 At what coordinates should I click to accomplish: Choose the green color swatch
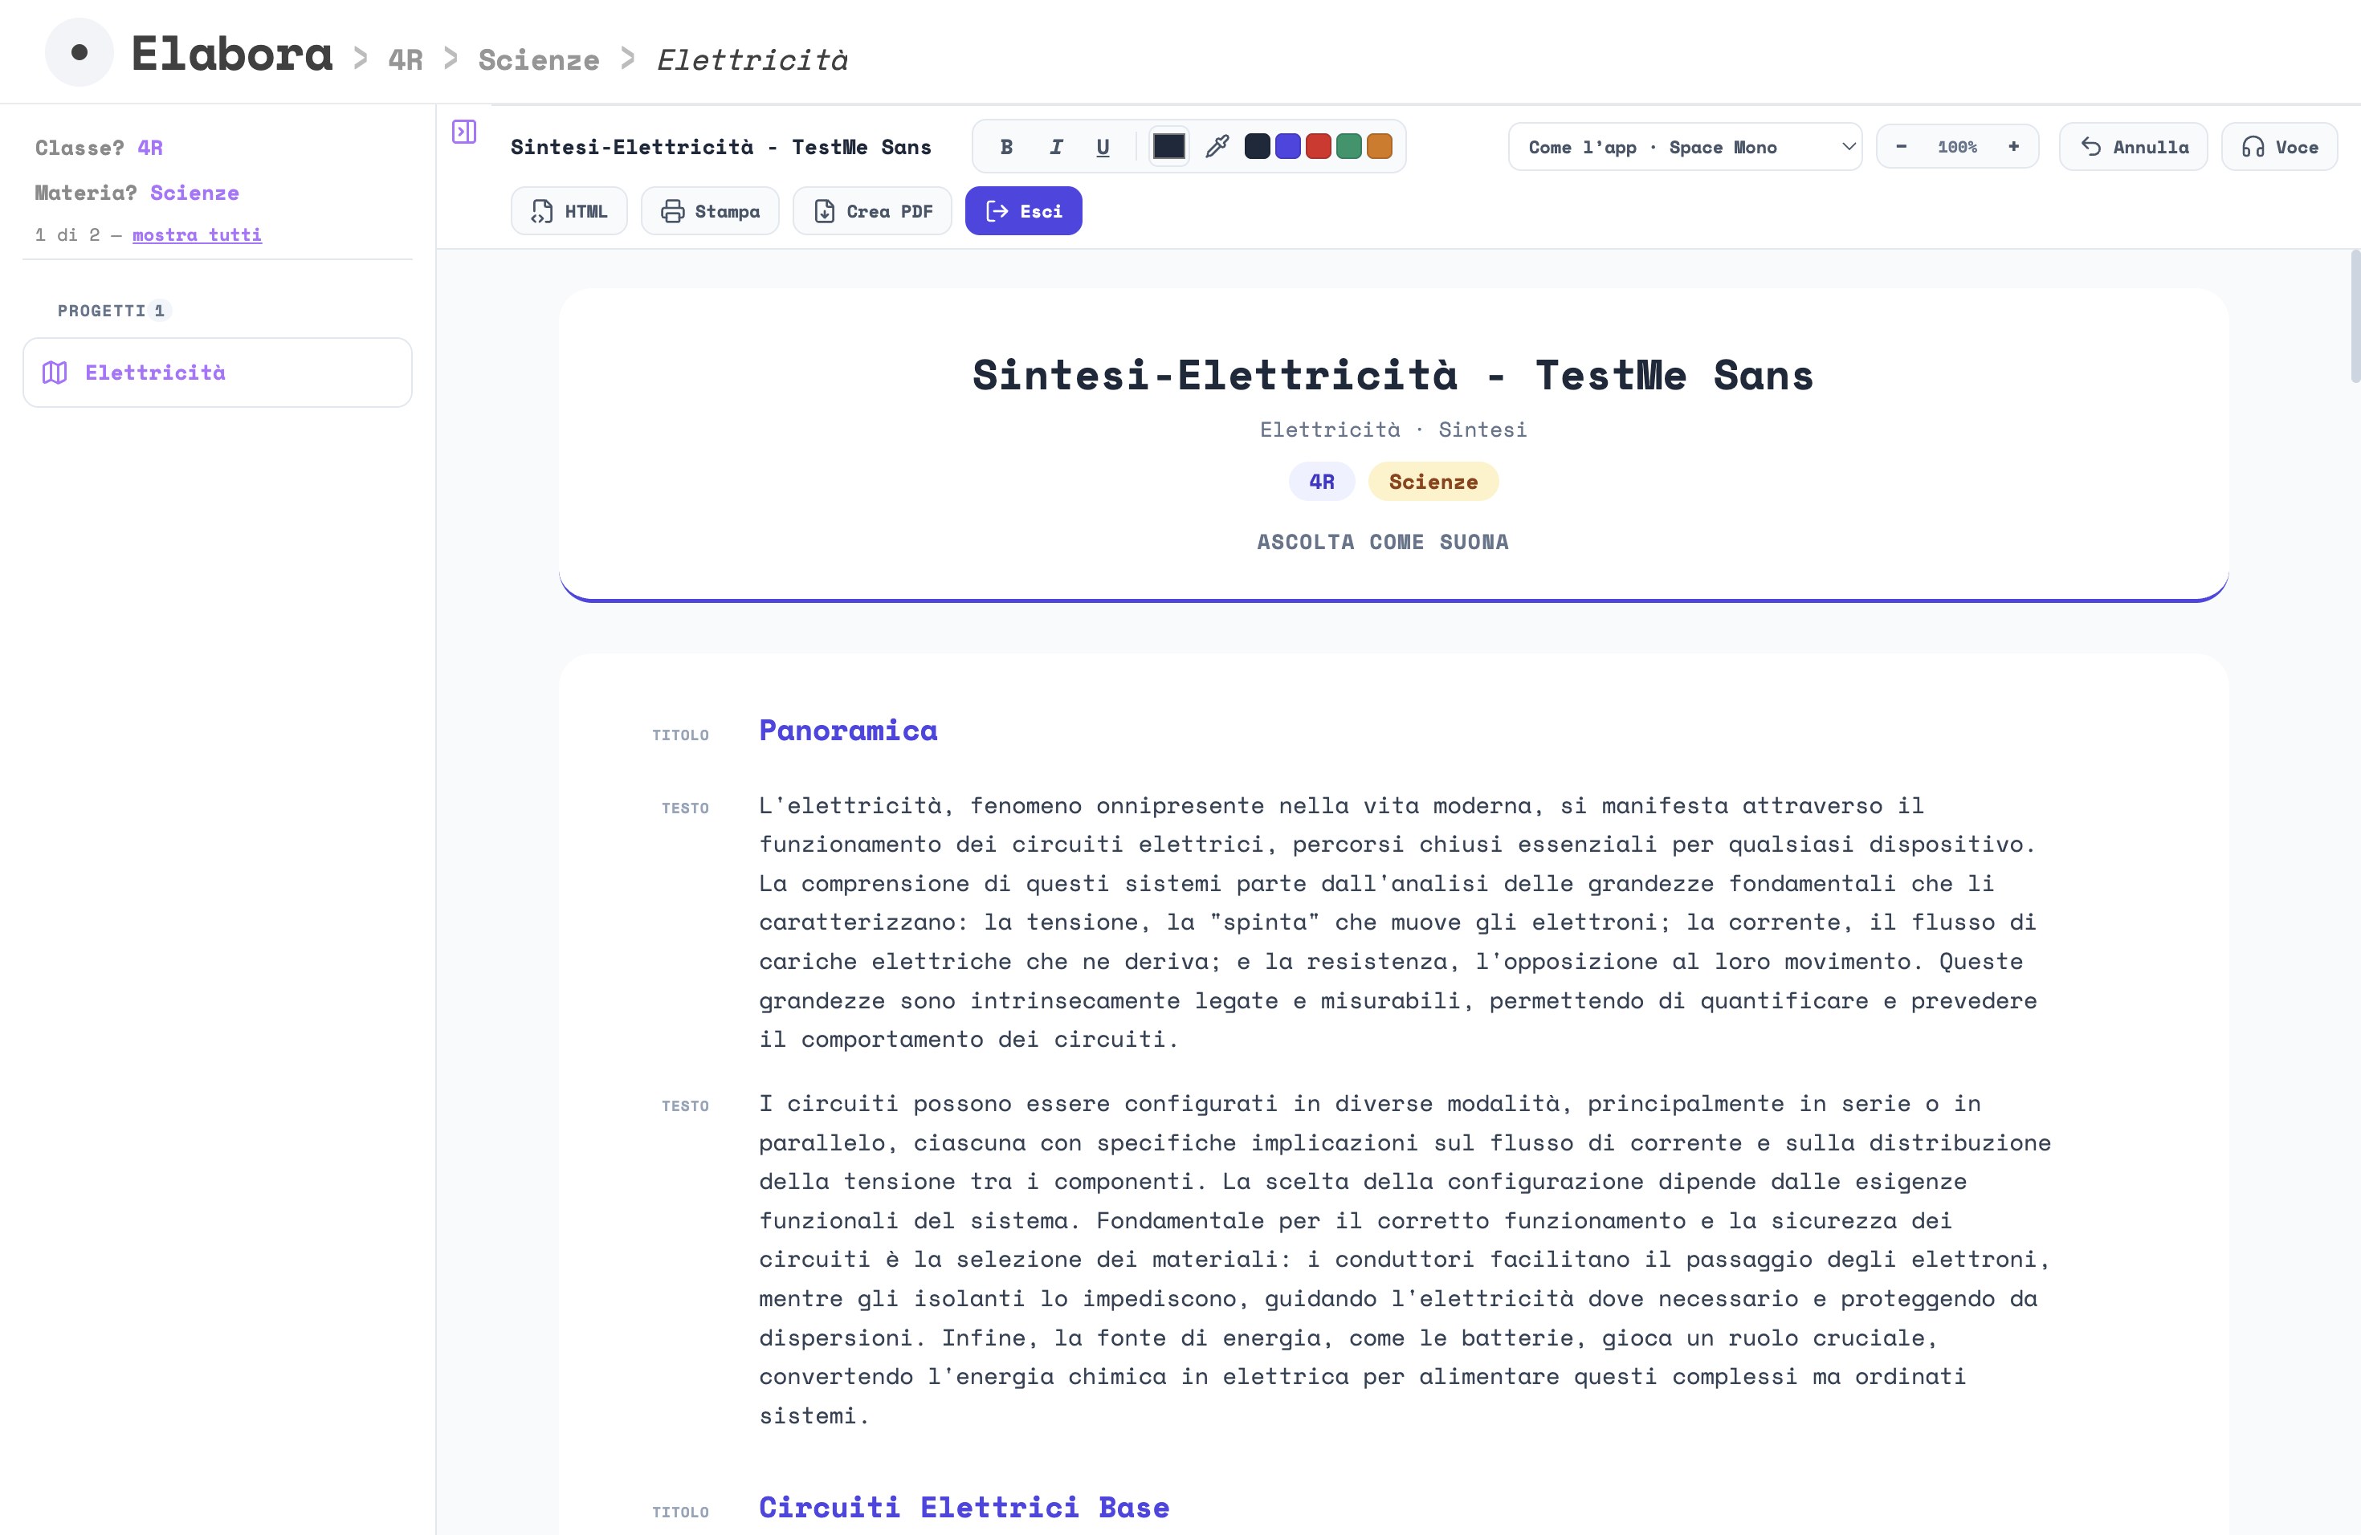(1349, 147)
